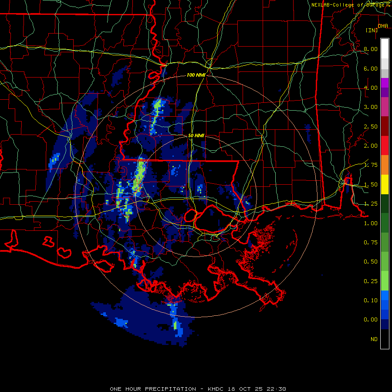This screenshot has height=392, width=392.
Task: Click the bright magenta swatch near 4.00
Action: click(385, 83)
